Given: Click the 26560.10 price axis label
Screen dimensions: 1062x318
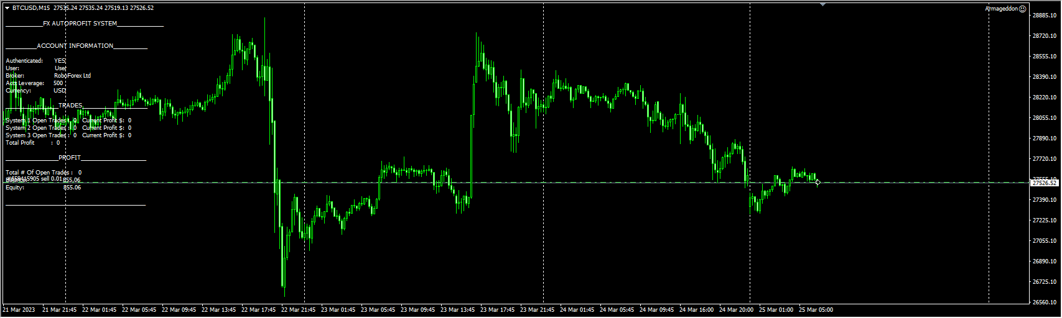Looking at the screenshot, I should tap(1045, 302).
